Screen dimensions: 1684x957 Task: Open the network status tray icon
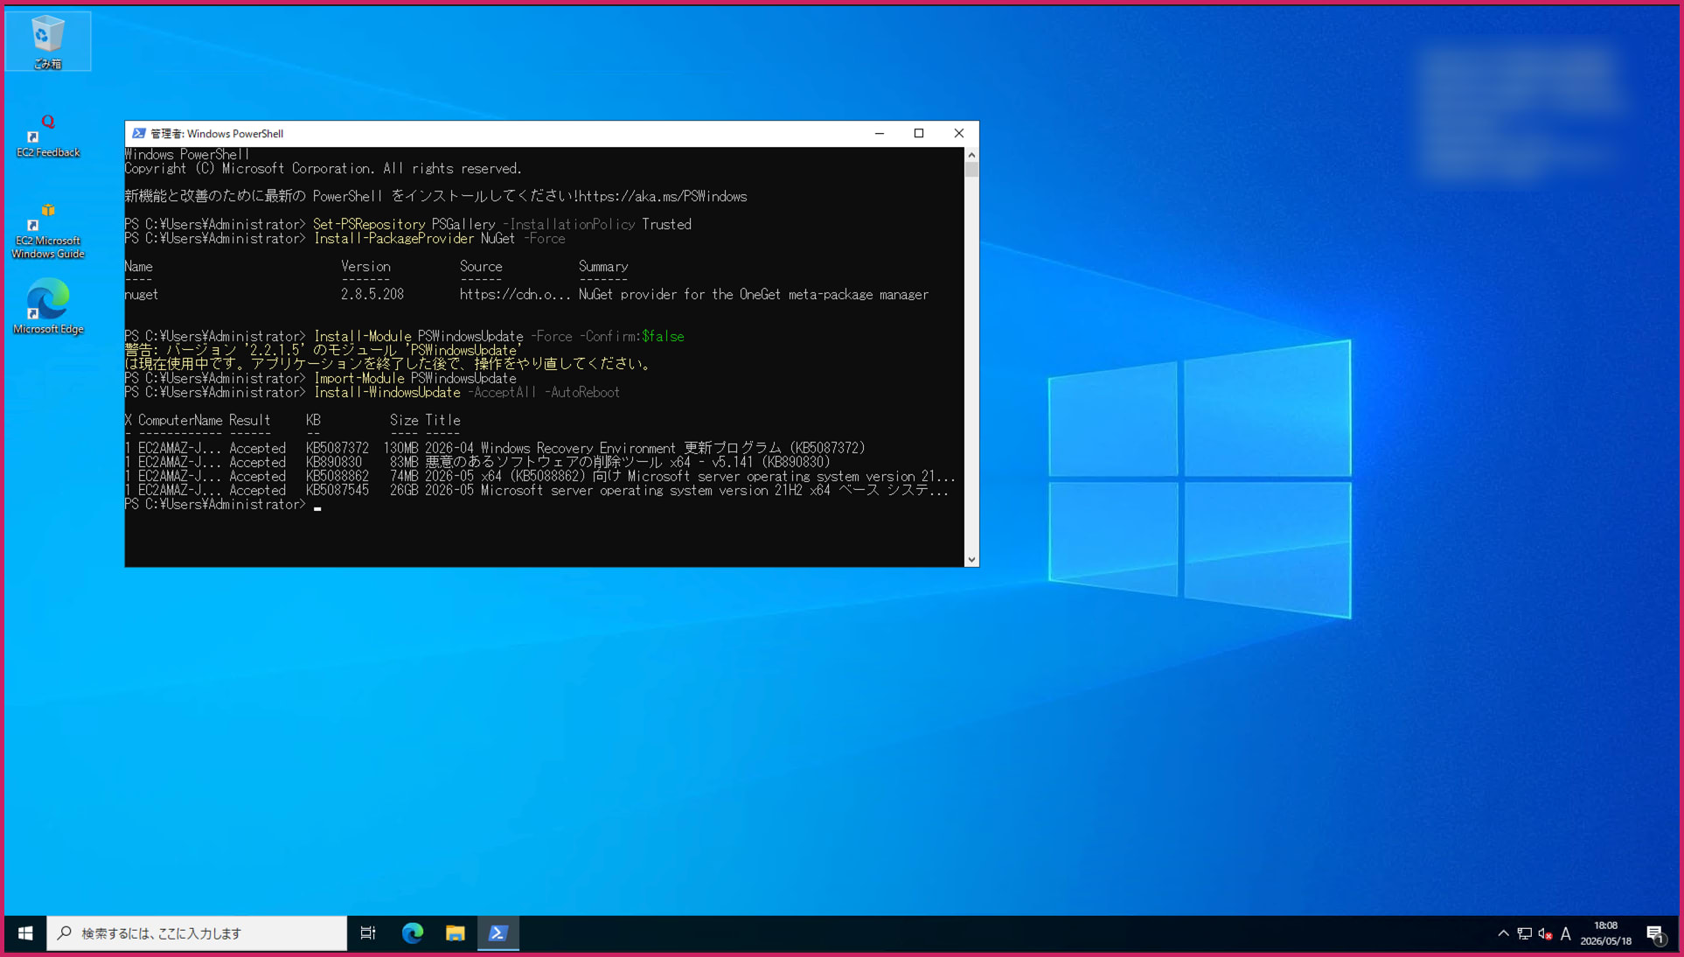(x=1524, y=933)
